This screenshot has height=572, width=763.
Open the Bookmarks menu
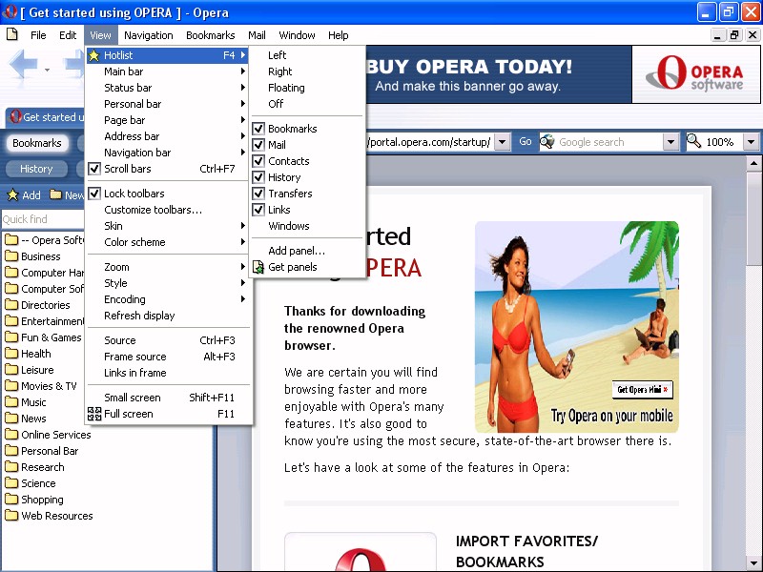coord(210,35)
